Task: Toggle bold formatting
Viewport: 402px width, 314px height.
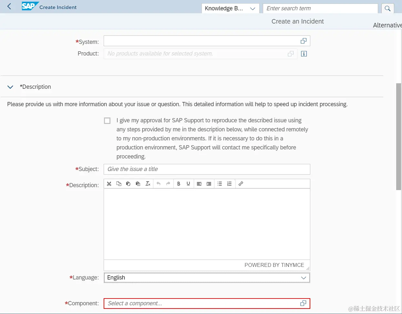Action: pyautogui.click(x=179, y=184)
